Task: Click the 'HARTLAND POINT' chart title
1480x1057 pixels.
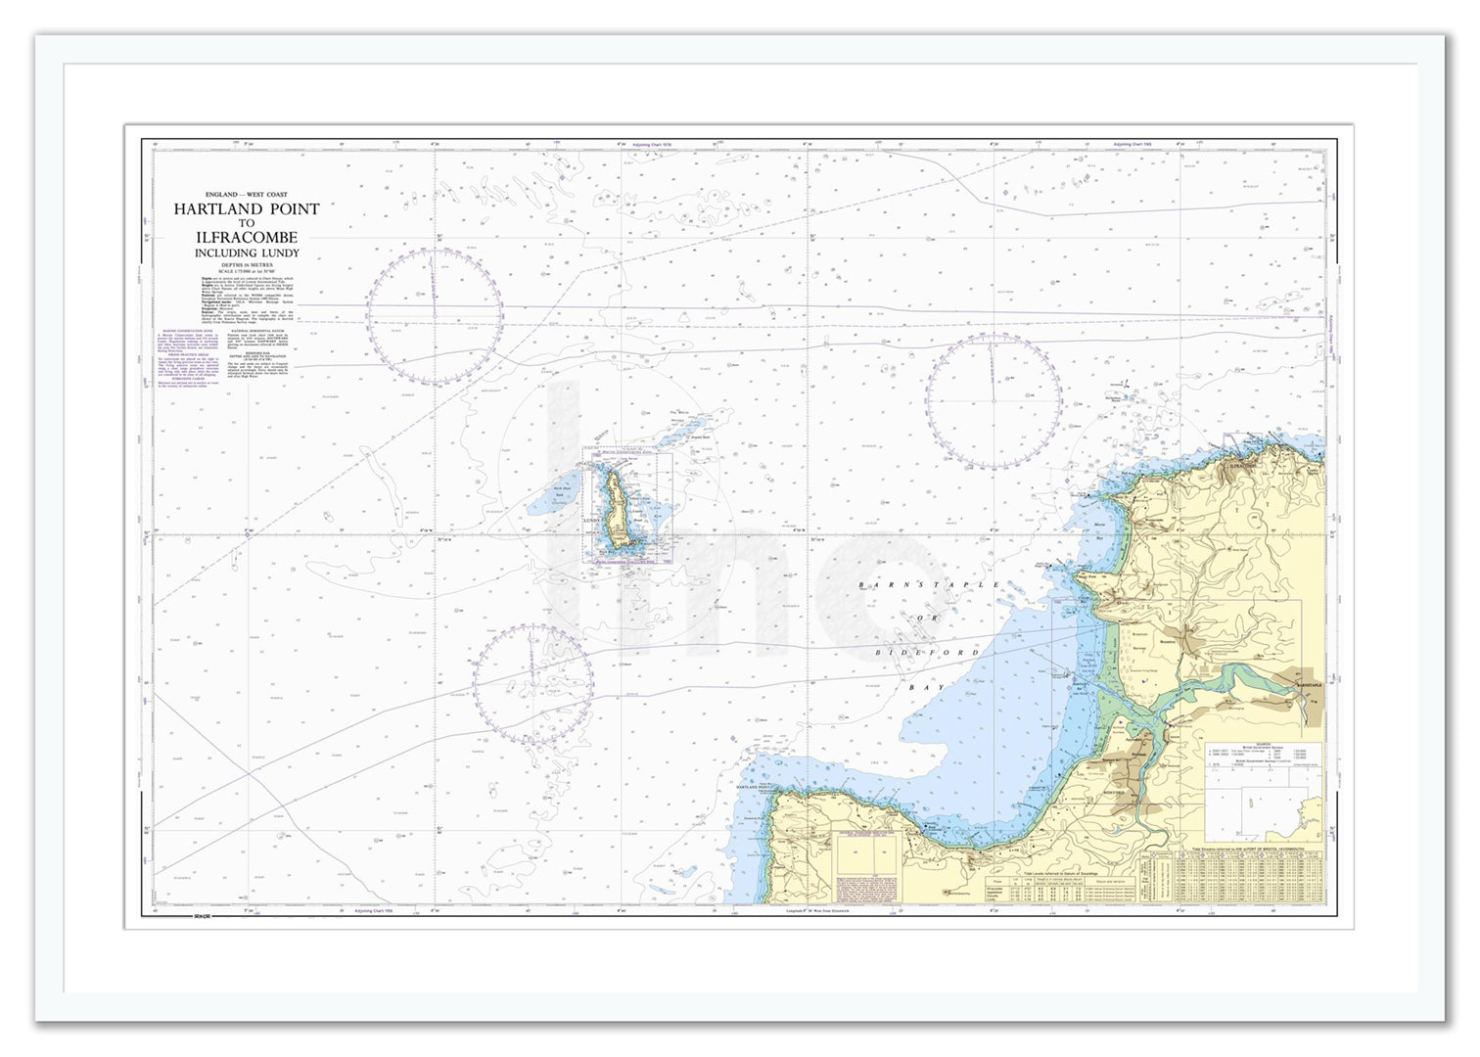Action: [247, 208]
